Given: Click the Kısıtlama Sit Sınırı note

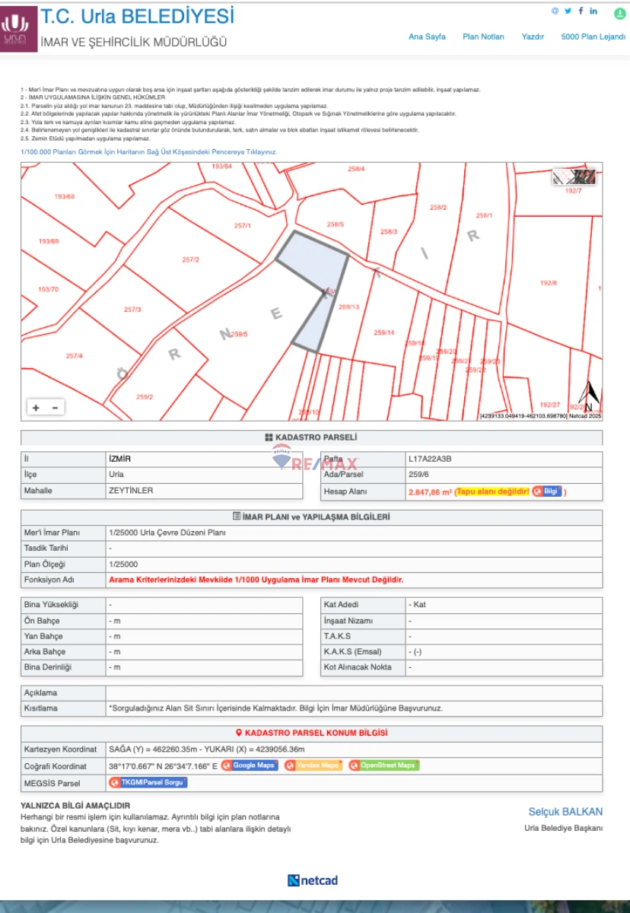Looking at the screenshot, I should point(275,708).
